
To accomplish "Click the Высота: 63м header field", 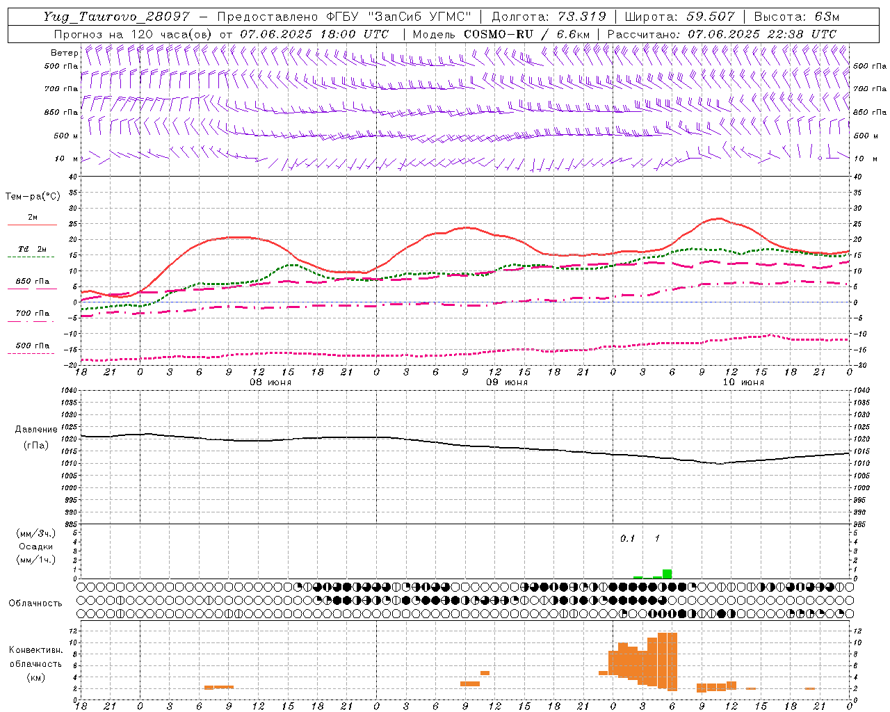I will [x=796, y=17].
